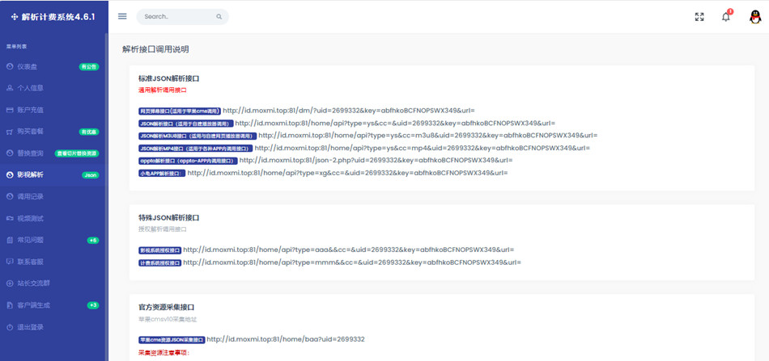
Task: Click the 影视系统授权接口 label badge
Action: pyautogui.click(x=159, y=250)
